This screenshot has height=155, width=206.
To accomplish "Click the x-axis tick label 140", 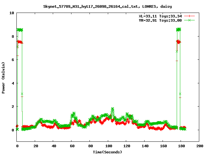I will coord(145,146).
